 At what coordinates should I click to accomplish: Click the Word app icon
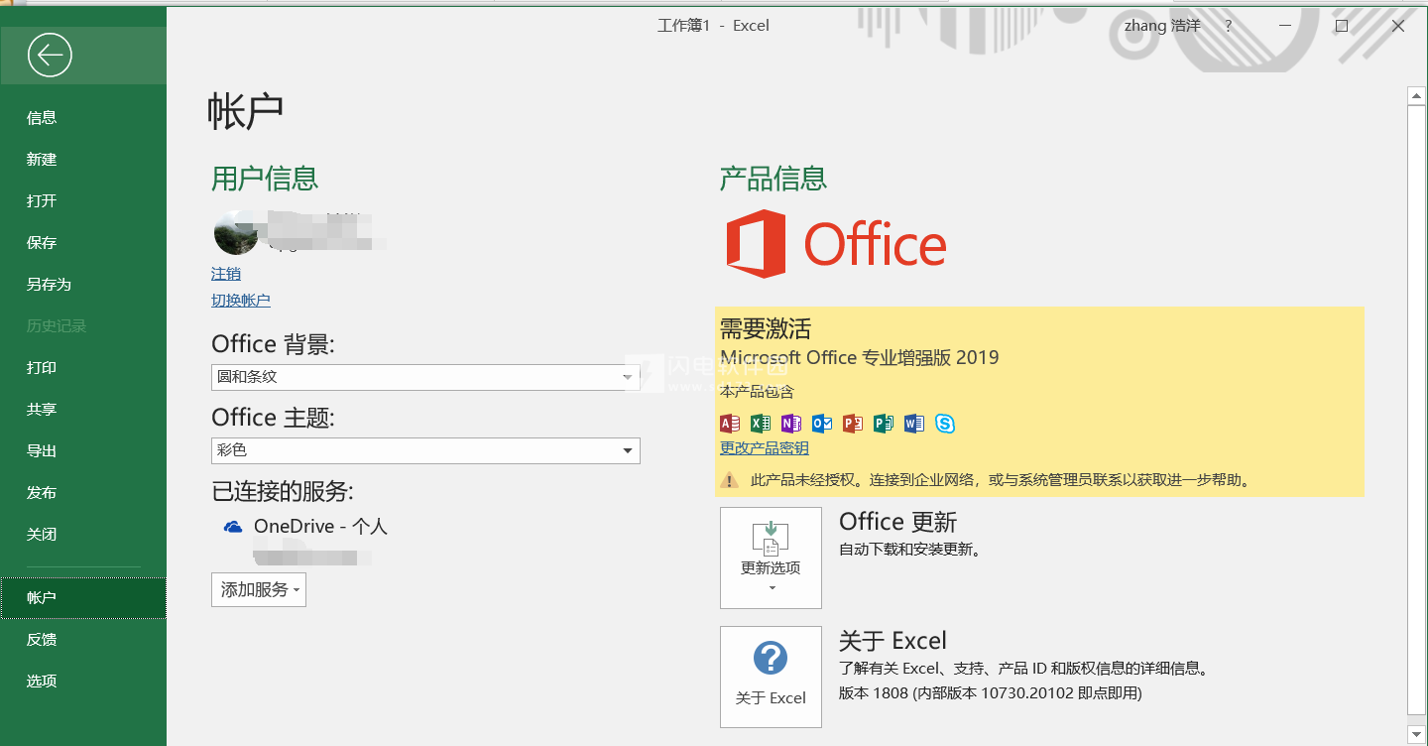(x=914, y=424)
